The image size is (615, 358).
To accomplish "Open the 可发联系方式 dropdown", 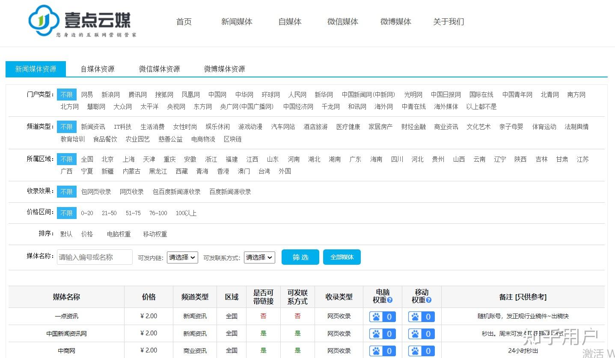I will coord(259,257).
